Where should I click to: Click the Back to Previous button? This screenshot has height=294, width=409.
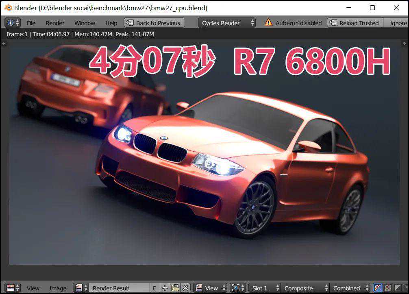(x=154, y=23)
